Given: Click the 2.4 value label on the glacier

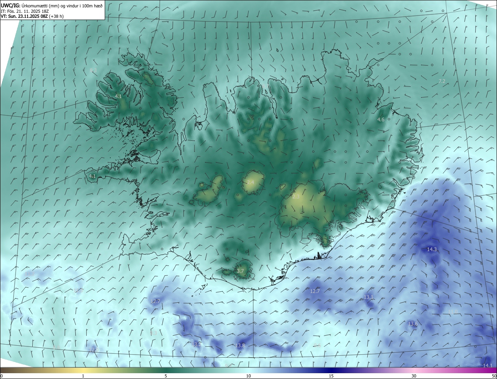Looking at the screenshot, I should pyautogui.click(x=250, y=183).
